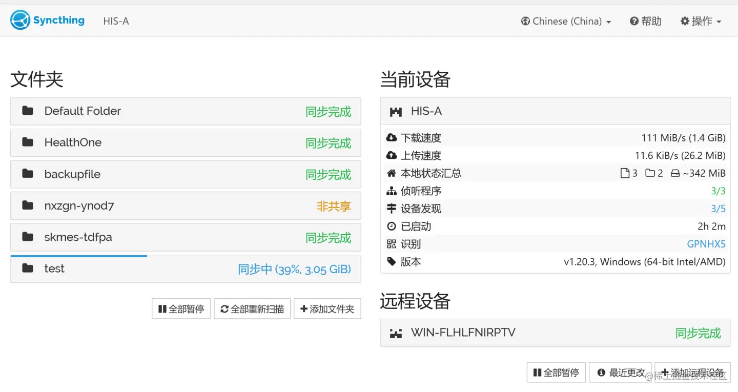Click folder icon beside backupfile
The width and height of the screenshot is (738, 392).
click(28, 174)
